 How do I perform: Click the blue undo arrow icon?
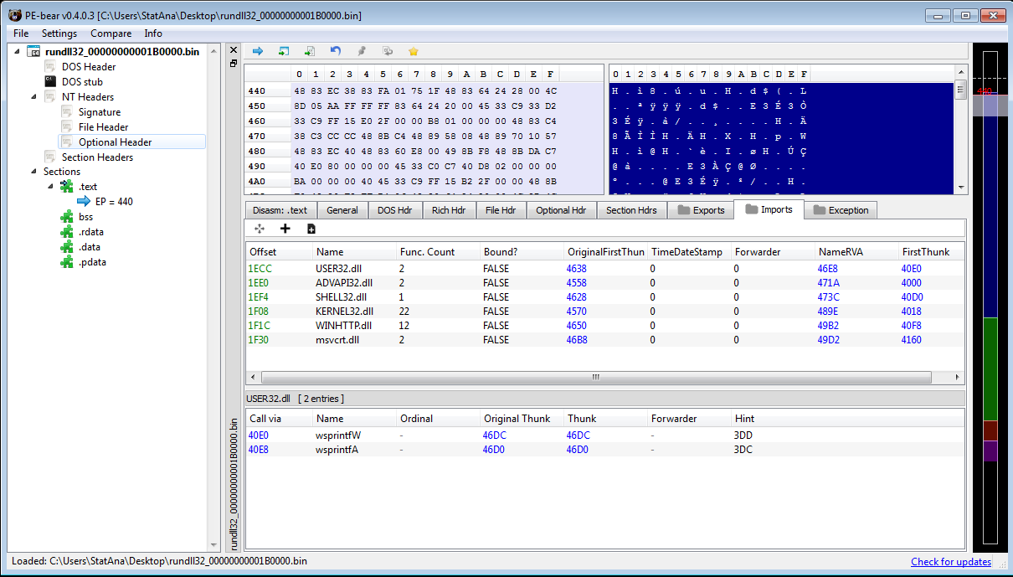(336, 51)
